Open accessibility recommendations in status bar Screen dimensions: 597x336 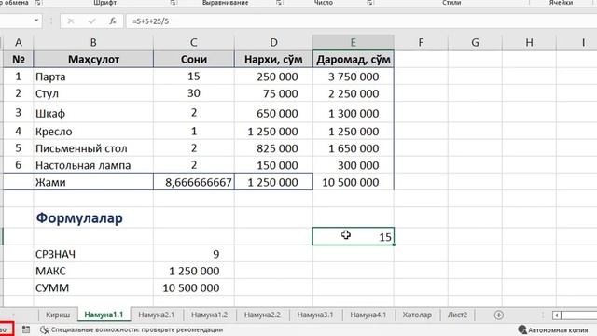pos(132,329)
